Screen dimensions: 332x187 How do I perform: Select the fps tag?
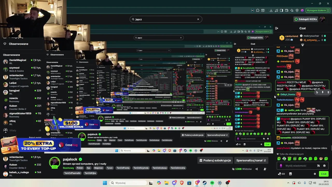pyautogui.click(x=88, y=168)
